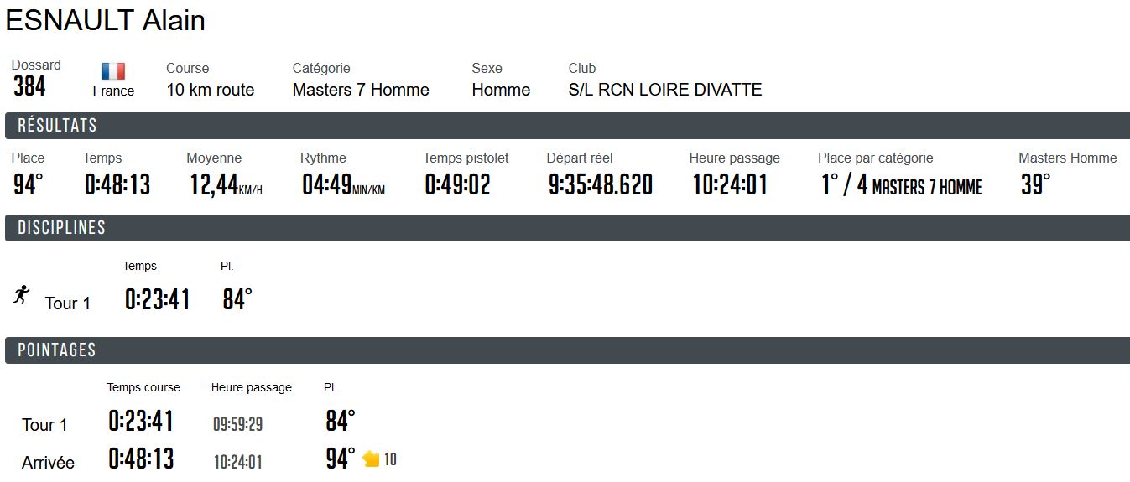Screen dimensions: 1130x482
Task: Click the finish time 0:48:13 in results
Action: click(117, 184)
